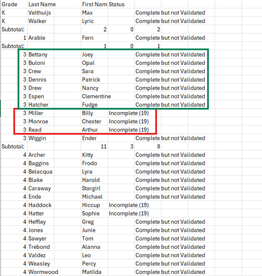Select the Last Name header cell
Viewport: 262px width, 276px height.
(x=41, y=4)
